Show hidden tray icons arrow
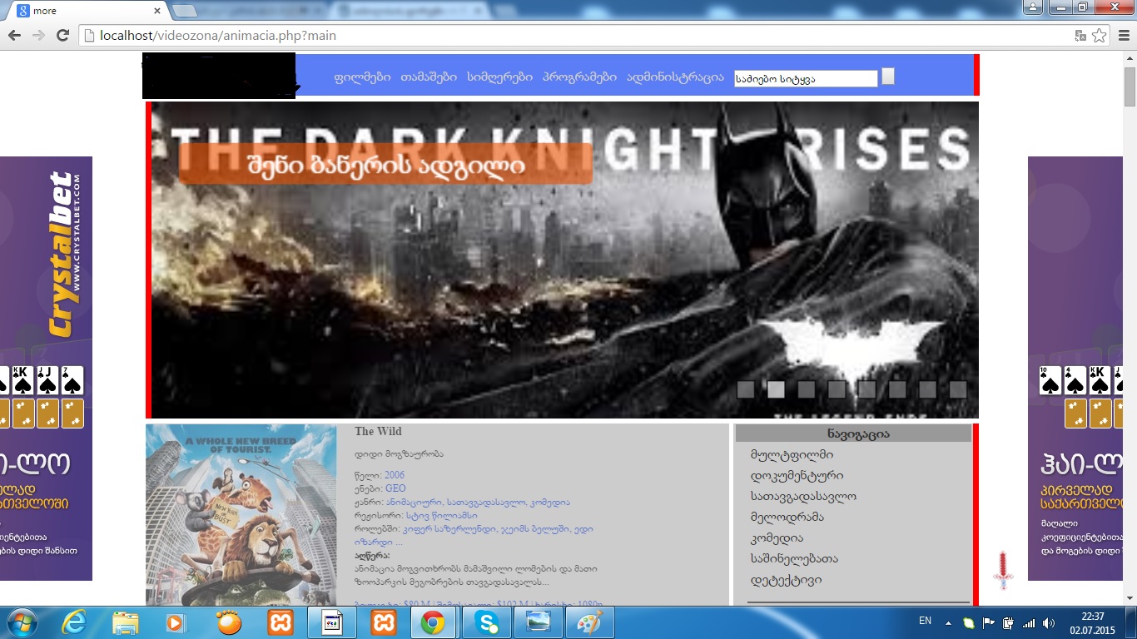1137x639 pixels. coord(948,622)
